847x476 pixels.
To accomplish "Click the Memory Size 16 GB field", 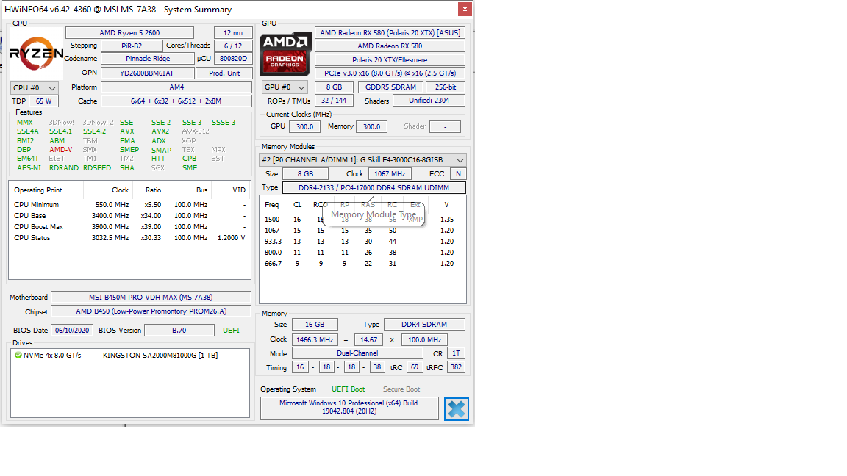I will (x=315, y=325).
